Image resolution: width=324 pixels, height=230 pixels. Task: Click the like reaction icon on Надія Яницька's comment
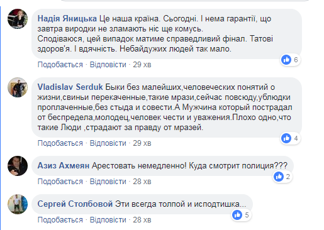pos(286,60)
